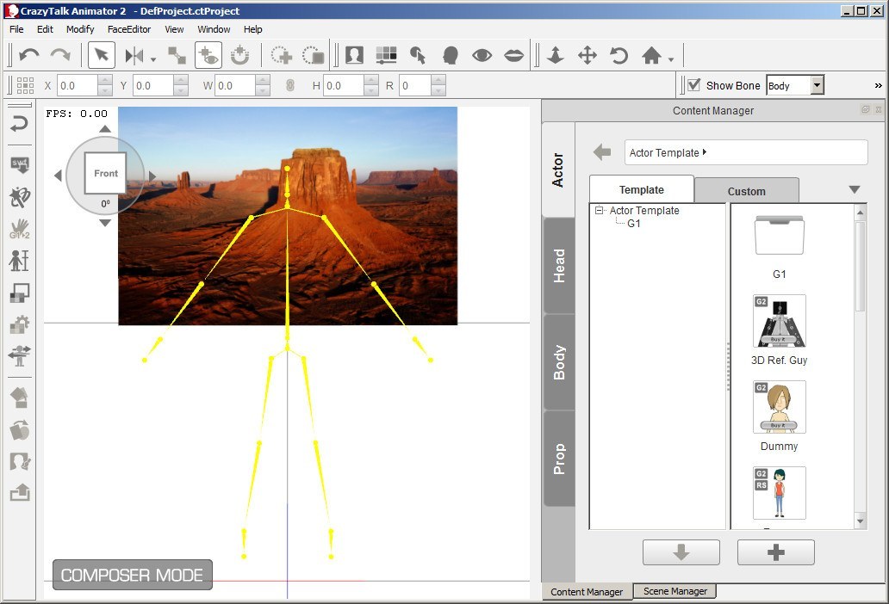Click the replace sprite icon

[313, 55]
